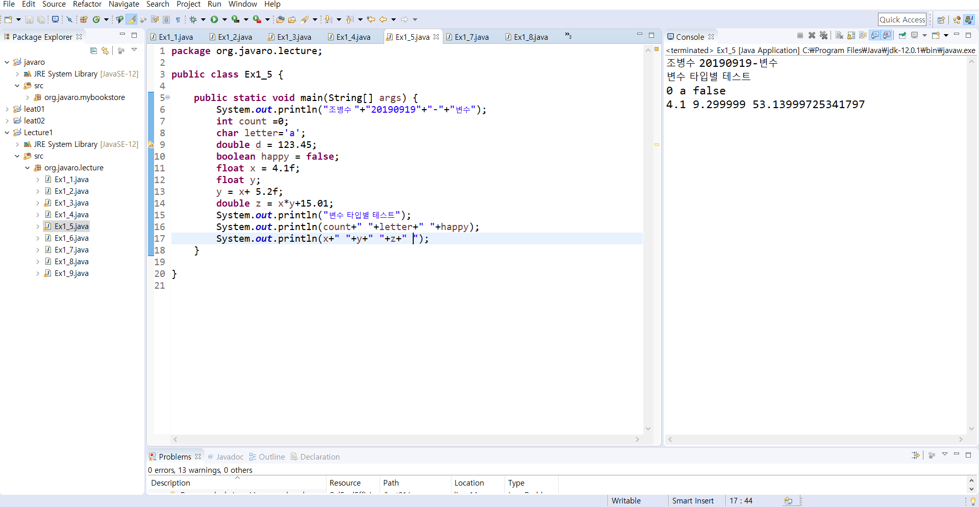Toggle Show Console on Standard Out
The image size is (979, 507).
pyautogui.click(x=875, y=35)
